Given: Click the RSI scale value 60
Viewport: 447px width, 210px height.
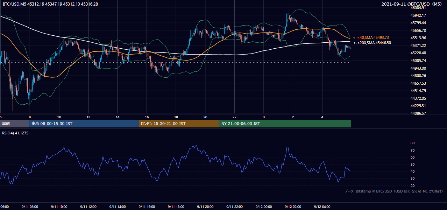Looking at the screenshot, I should 412,157.
